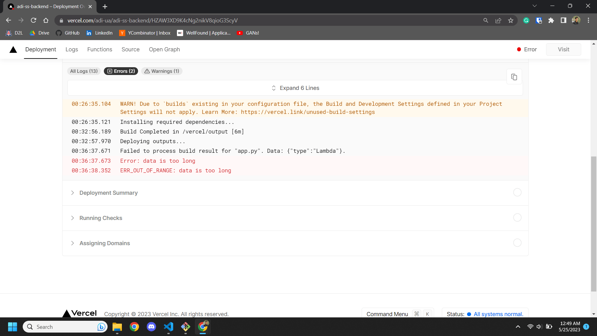Screen dimensions: 597x336
Task: Click the Visit button
Action: [x=563, y=49]
